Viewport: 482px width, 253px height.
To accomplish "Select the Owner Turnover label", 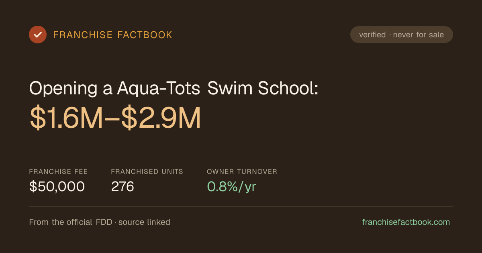I will tap(242, 171).
